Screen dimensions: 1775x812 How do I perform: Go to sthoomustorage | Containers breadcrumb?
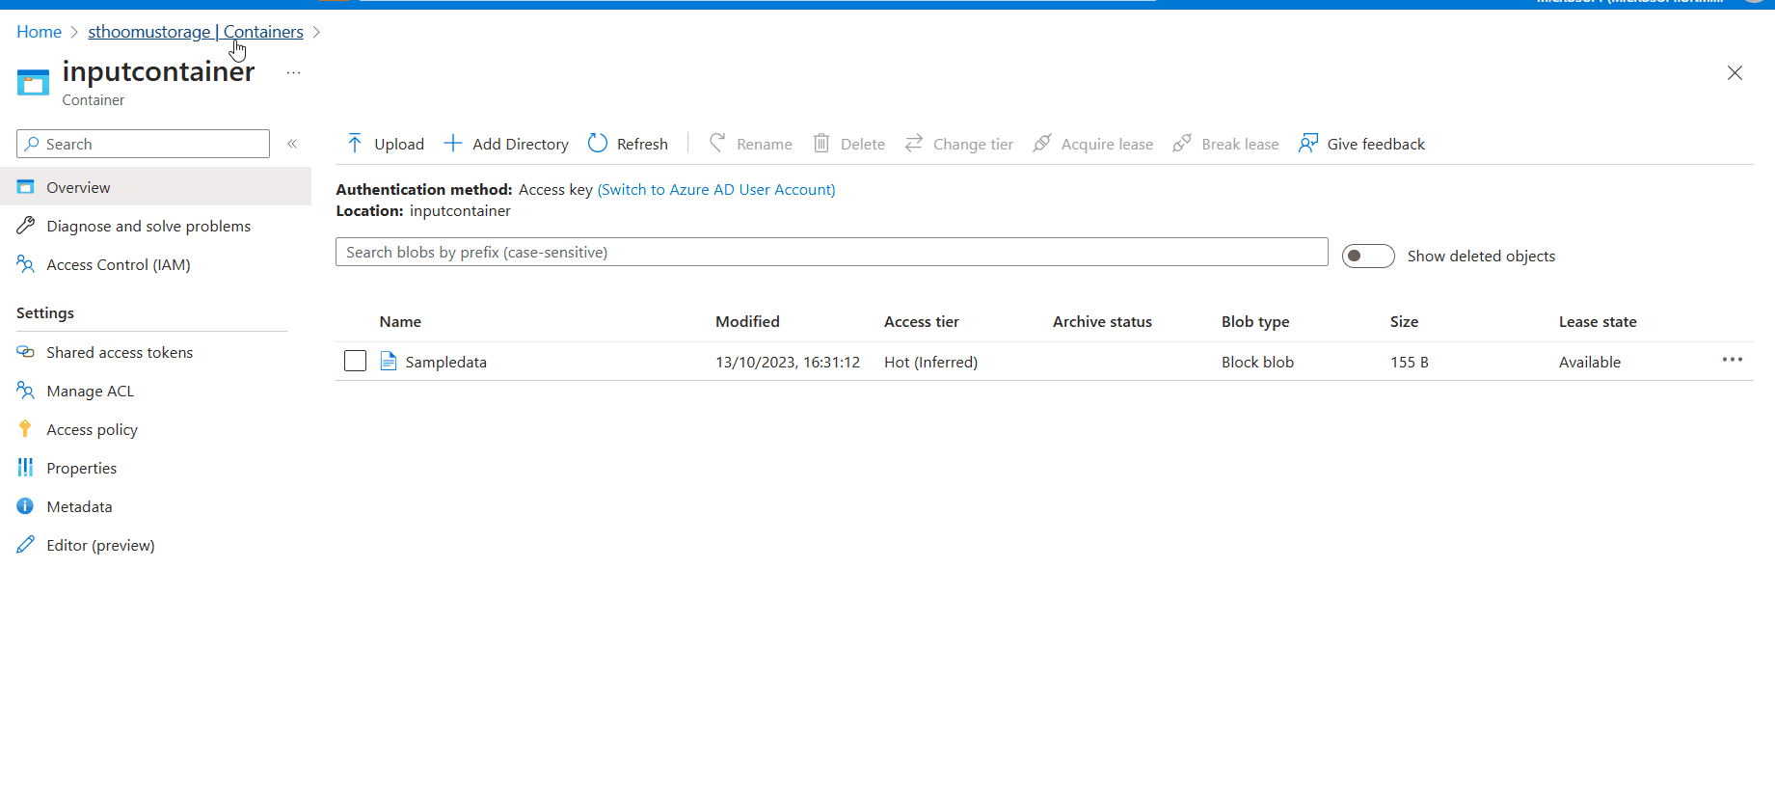coord(196,32)
